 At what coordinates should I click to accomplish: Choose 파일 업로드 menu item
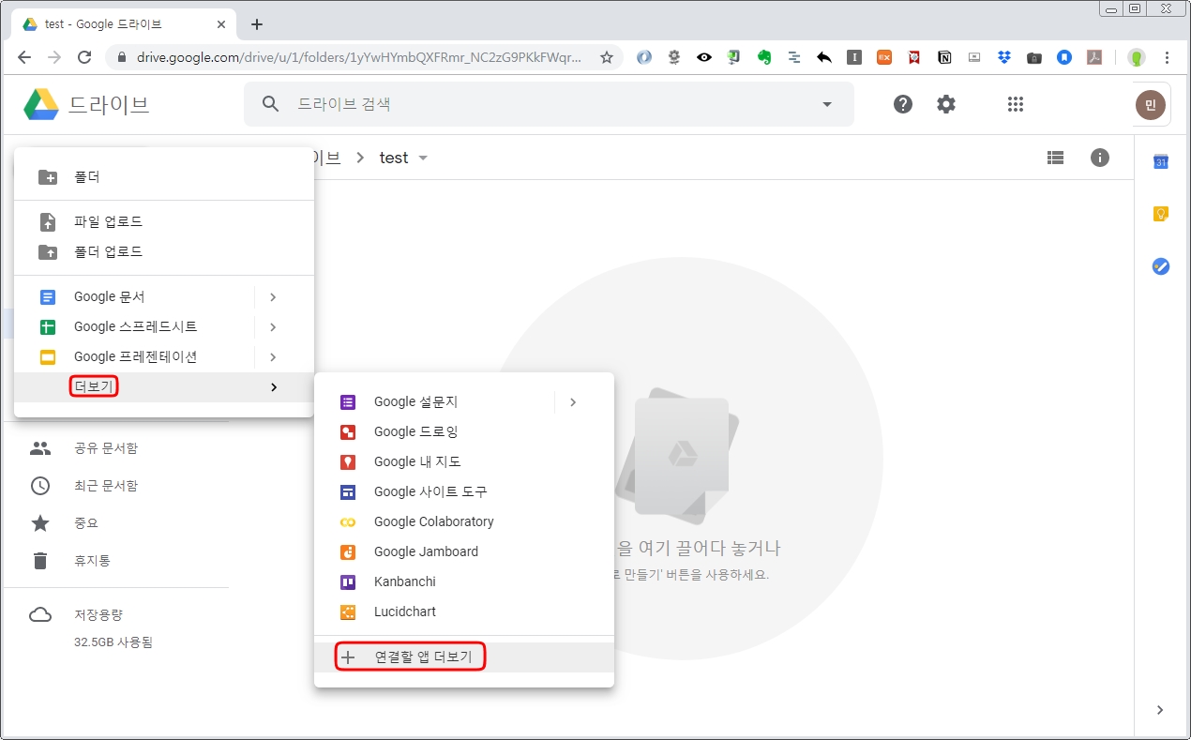pyautogui.click(x=164, y=222)
